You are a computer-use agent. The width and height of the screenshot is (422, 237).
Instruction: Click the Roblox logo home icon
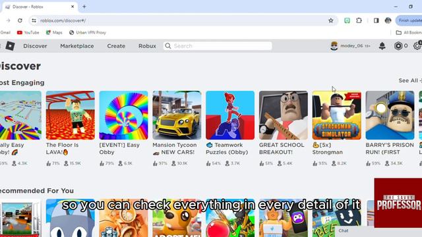(11, 46)
